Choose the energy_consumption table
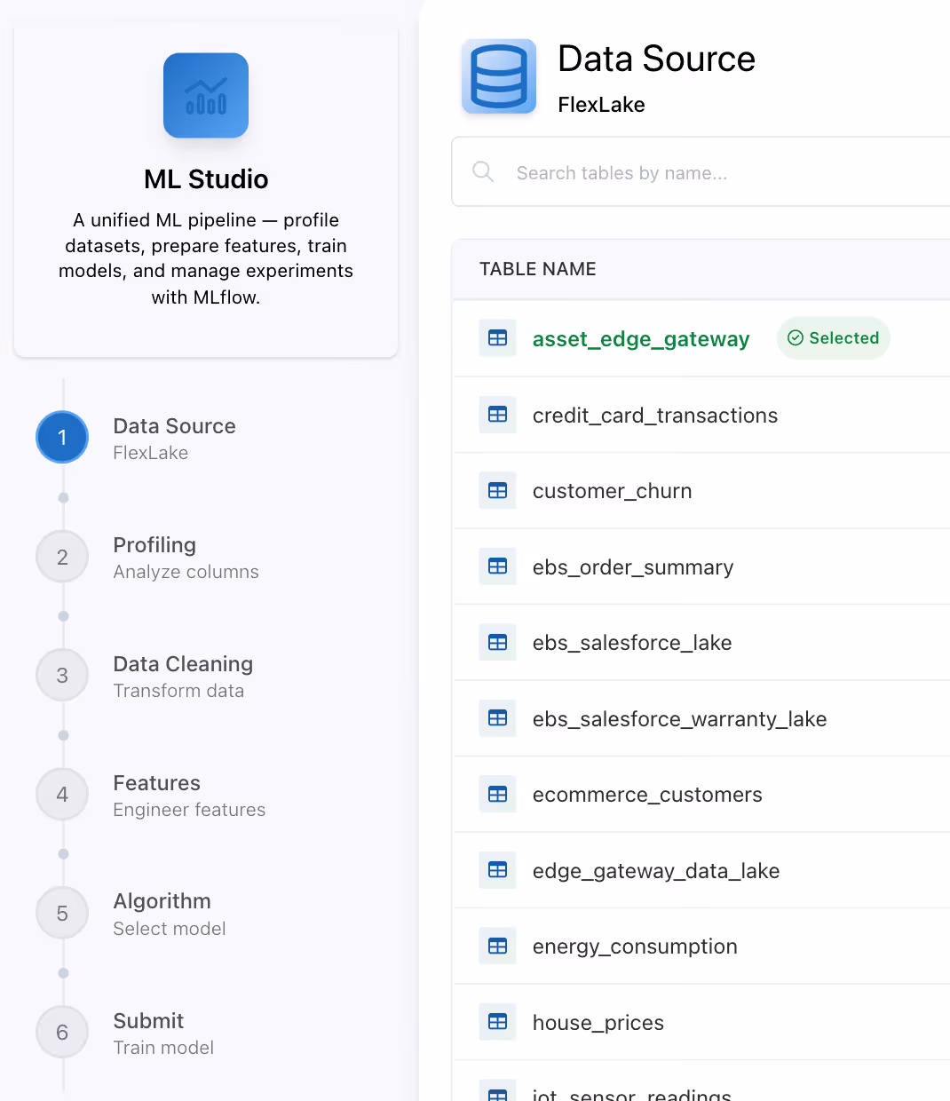Viewport: 950px width, 1101px height. tap(635, 947)
